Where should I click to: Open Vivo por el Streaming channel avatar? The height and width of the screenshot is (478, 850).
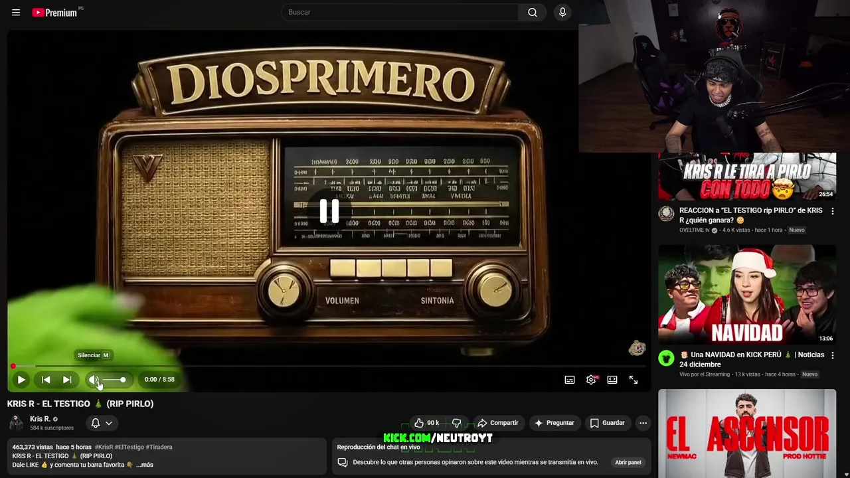coord(666,358)
